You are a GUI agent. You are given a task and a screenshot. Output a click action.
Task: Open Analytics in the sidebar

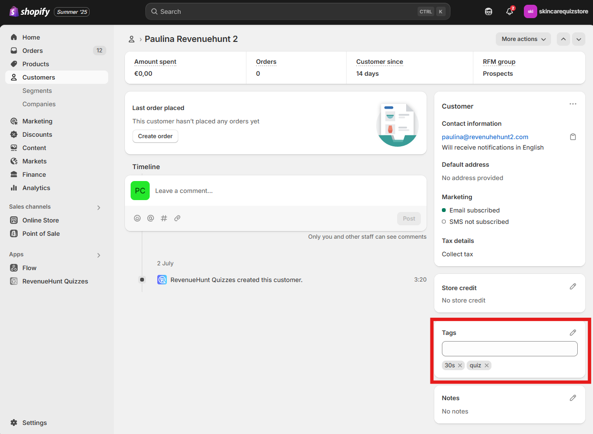57,188
